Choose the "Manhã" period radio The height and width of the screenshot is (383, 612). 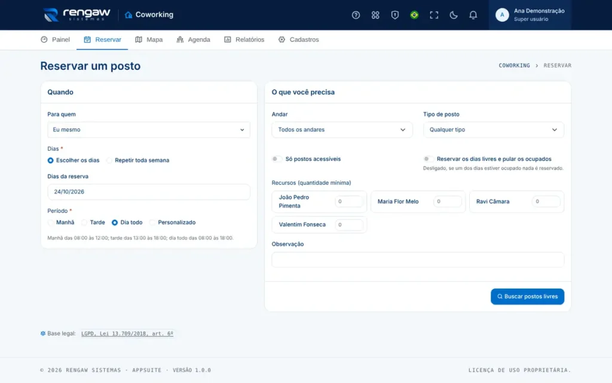click(x=51, y=223)
